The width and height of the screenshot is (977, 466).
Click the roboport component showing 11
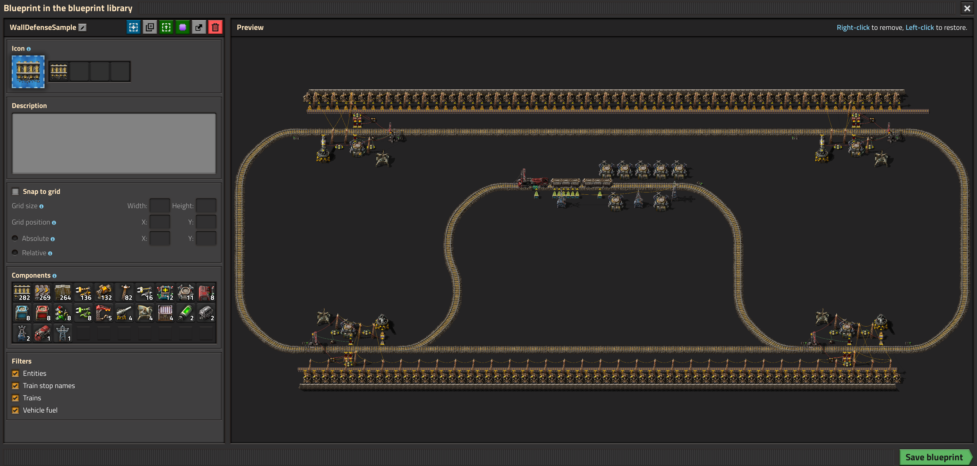pos(186,293)
